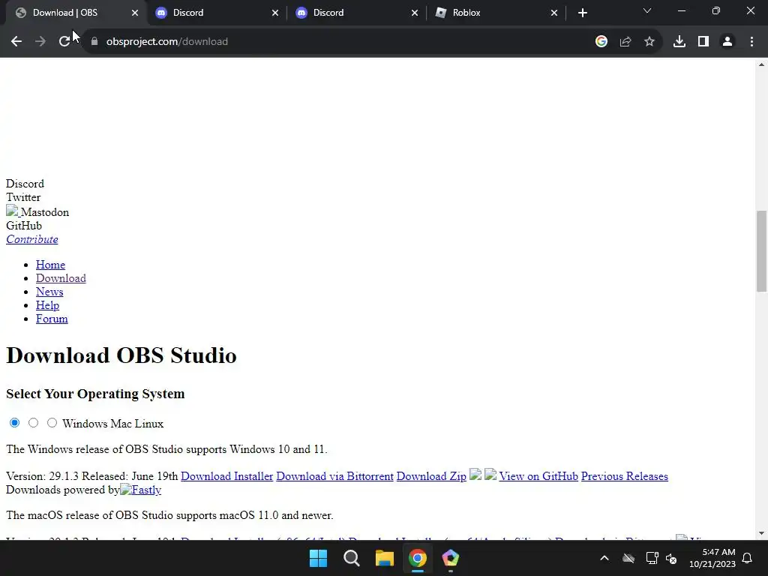This screenshot has width=768, height=576.
Task: Select the Download | OBS tab
Action: (76, 13)
